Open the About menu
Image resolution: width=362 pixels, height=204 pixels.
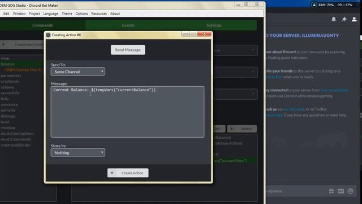[x=115, y=14]
